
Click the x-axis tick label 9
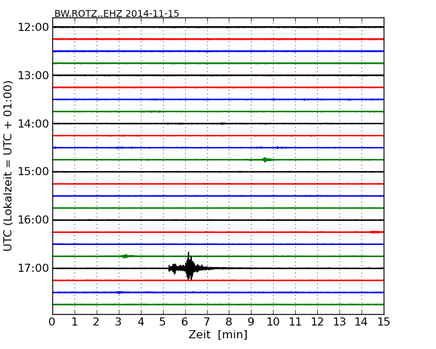tap(251, 322)
